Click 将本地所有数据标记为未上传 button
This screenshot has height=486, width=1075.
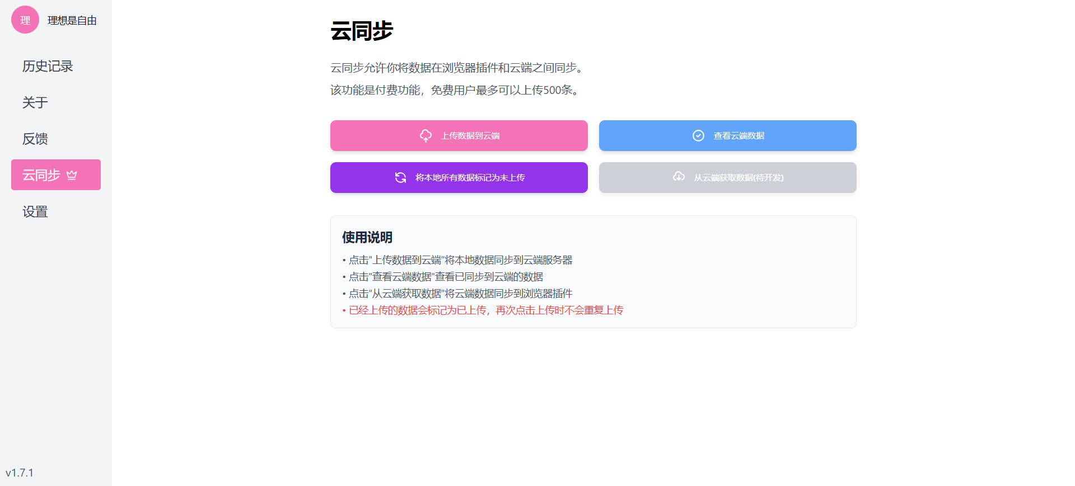pyautogui.click(x=459, y=177)
